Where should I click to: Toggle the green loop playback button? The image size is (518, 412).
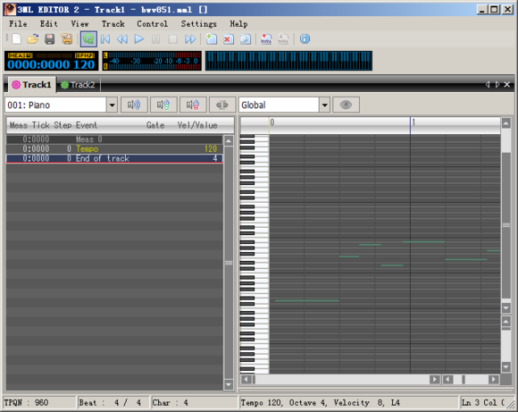pyautogui.click(x=88, y=39)
